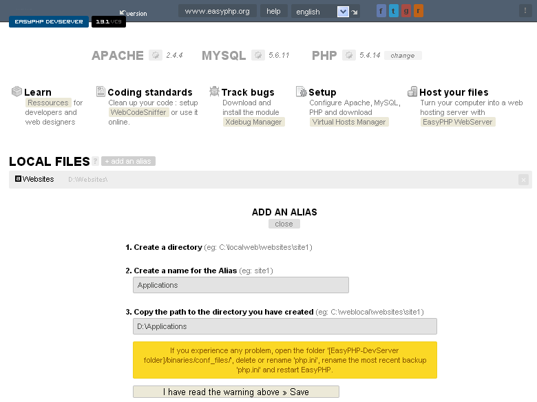Viewport: 537px width, 402px height.
Task: Close the Add an Alias form
Action: click(x=284, y=224)
